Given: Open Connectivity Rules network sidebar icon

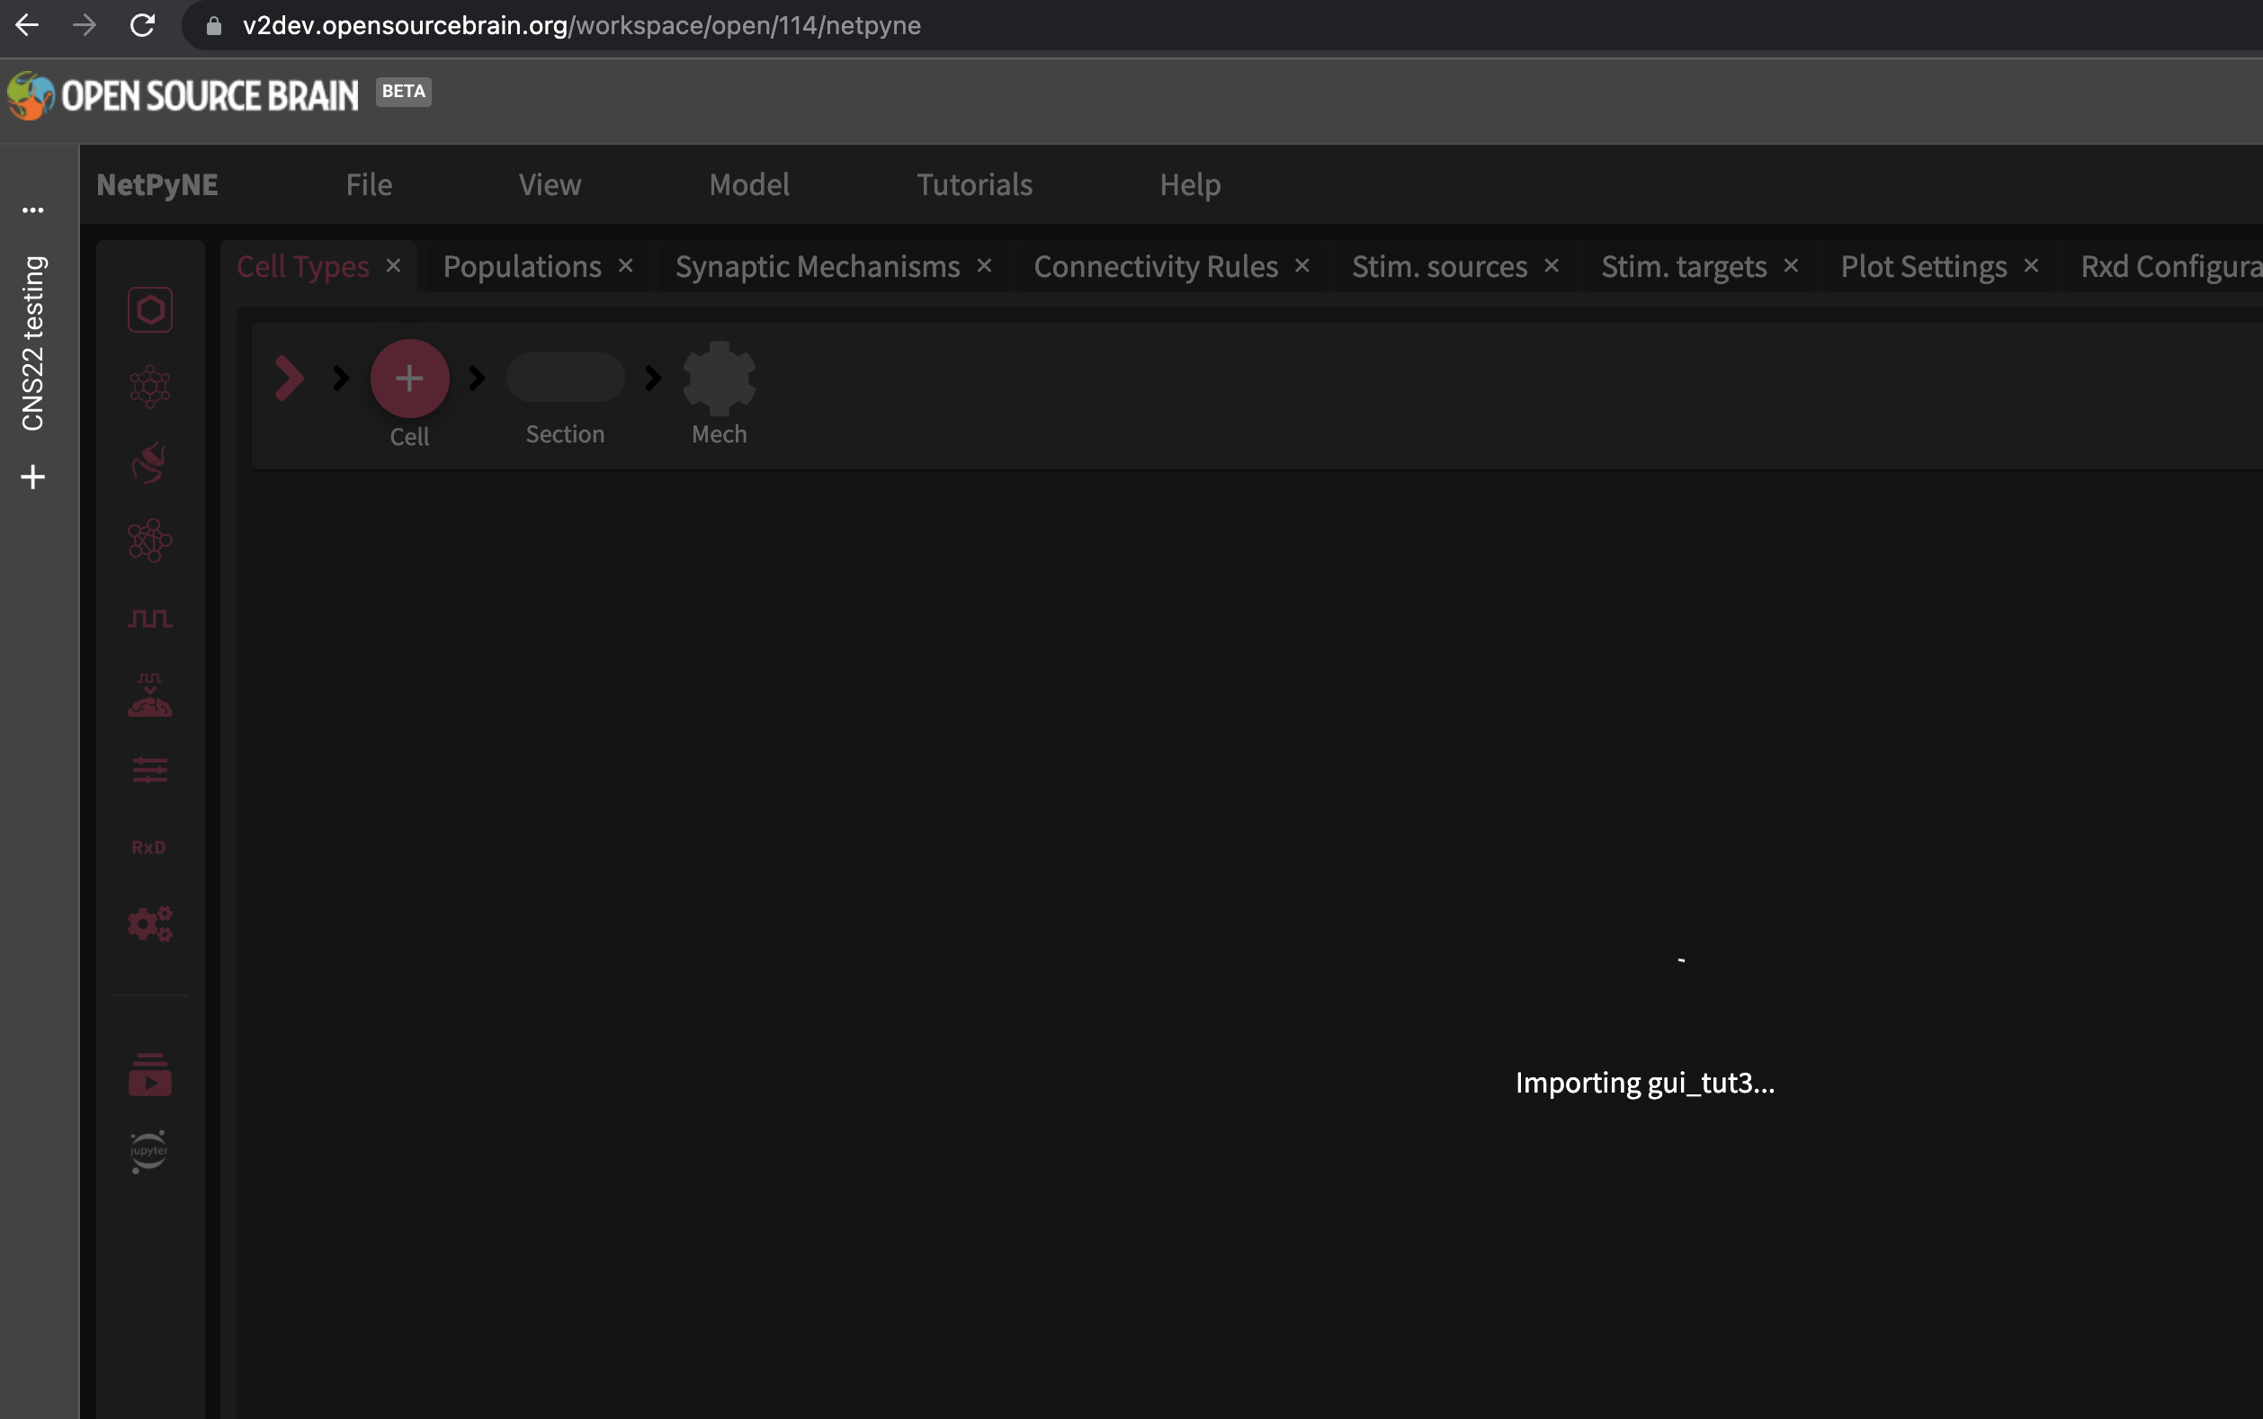Looking at the screenshot, I should [150, 540].
